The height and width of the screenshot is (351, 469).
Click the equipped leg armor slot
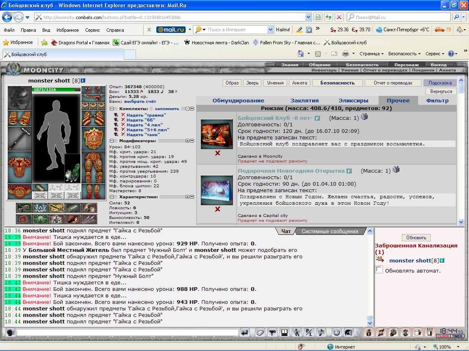[93, 167]
